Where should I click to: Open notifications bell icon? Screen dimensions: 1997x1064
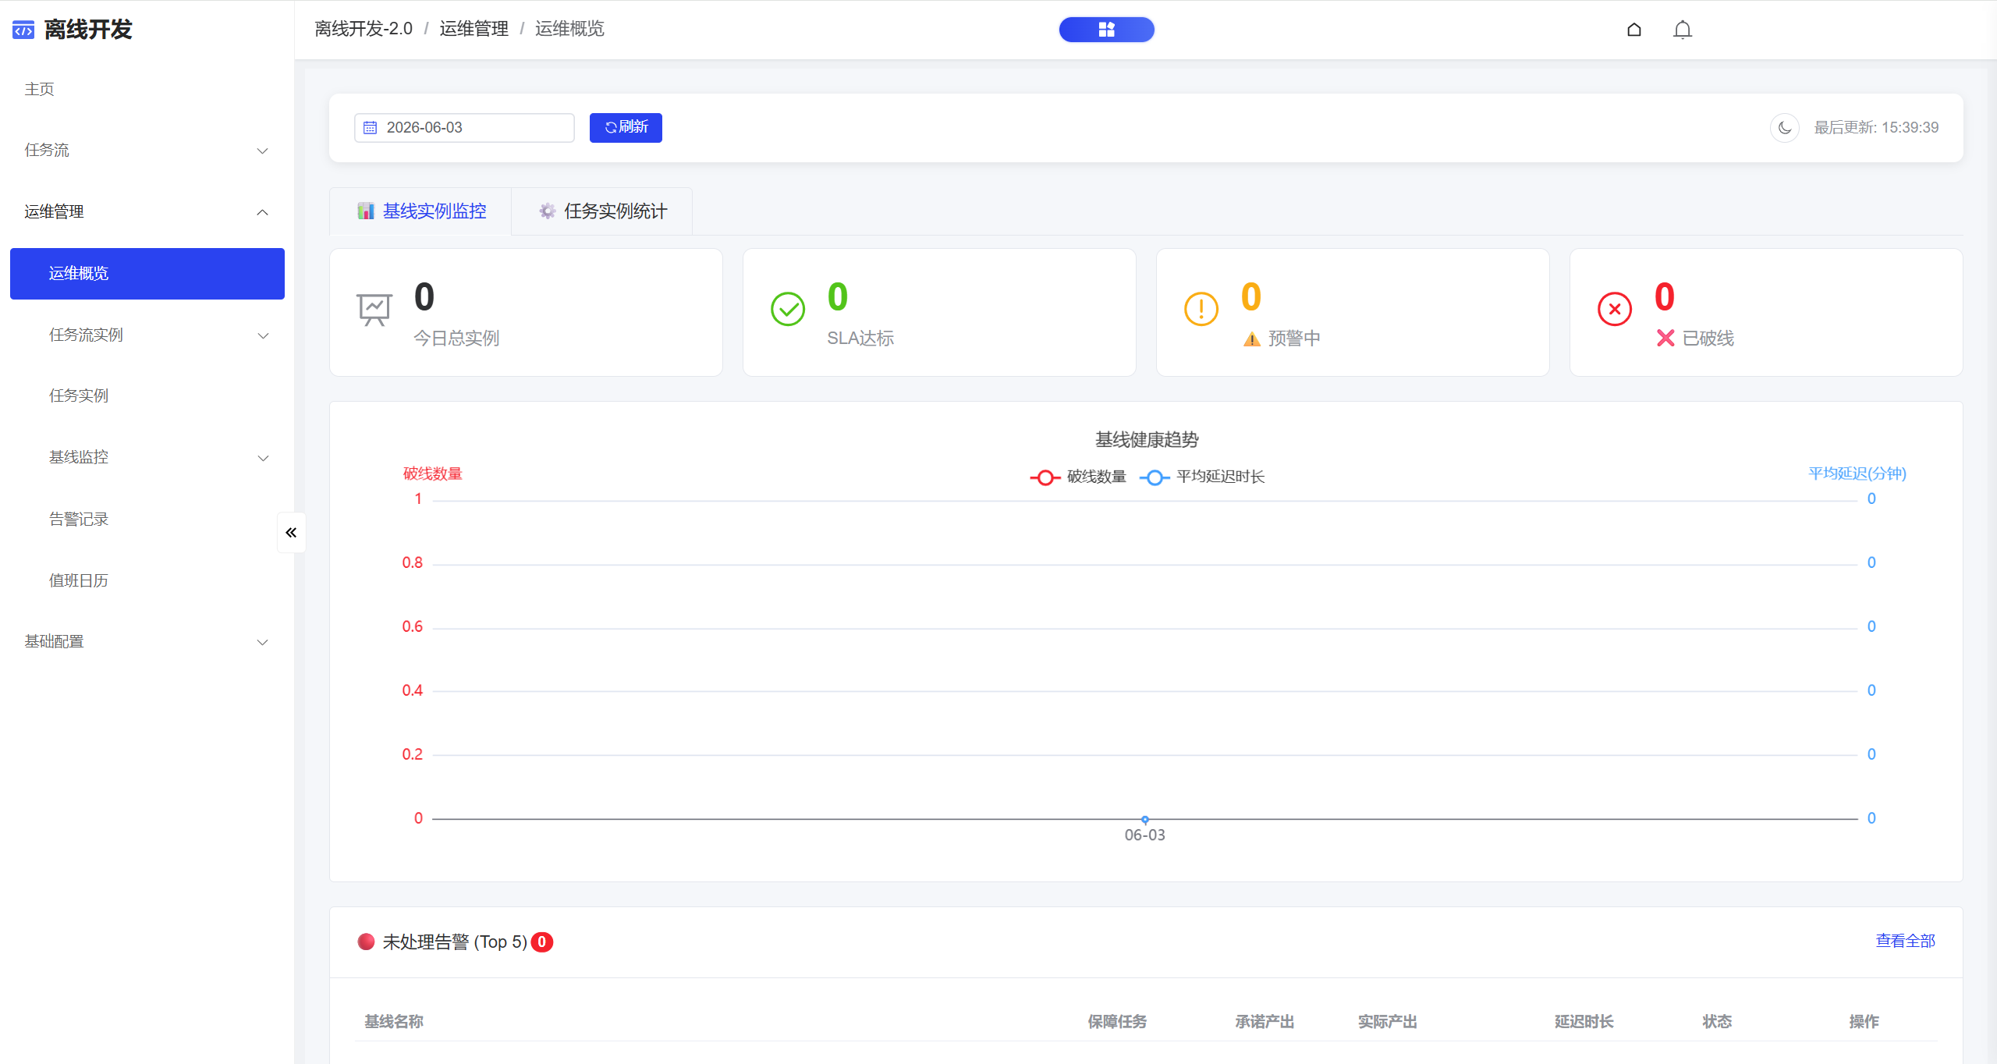1683,30
